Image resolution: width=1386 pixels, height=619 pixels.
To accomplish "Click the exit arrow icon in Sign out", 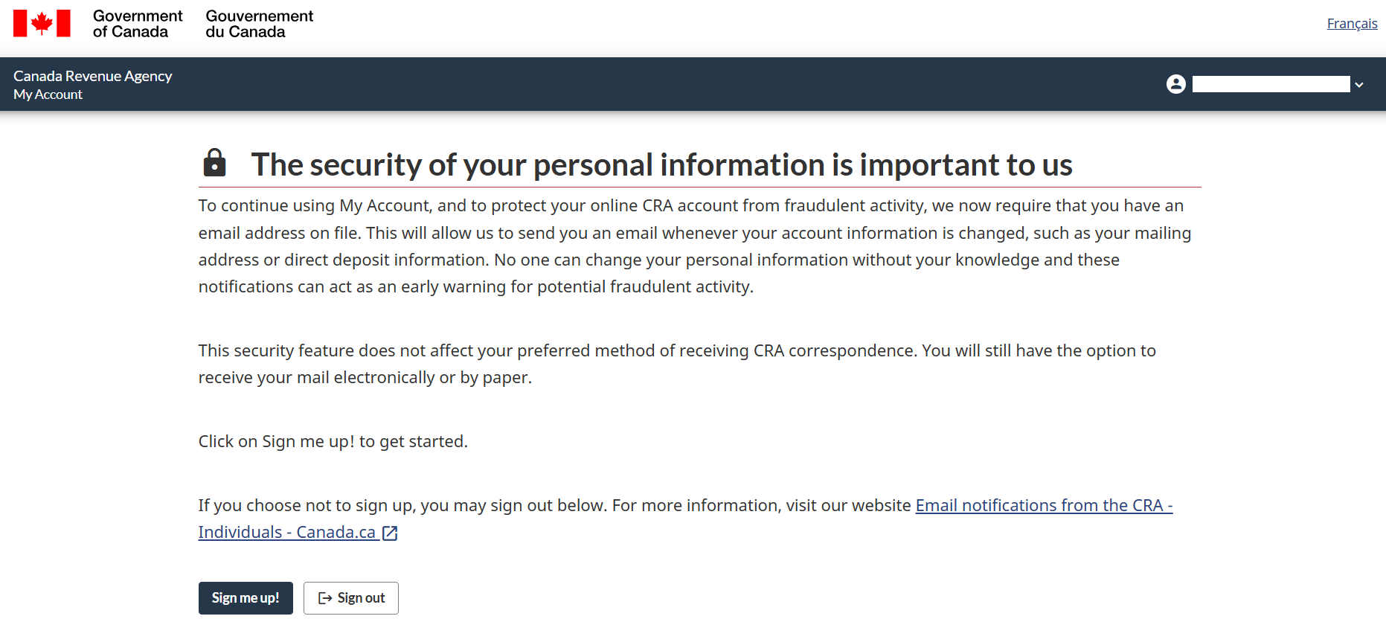I will click(325, 598).
